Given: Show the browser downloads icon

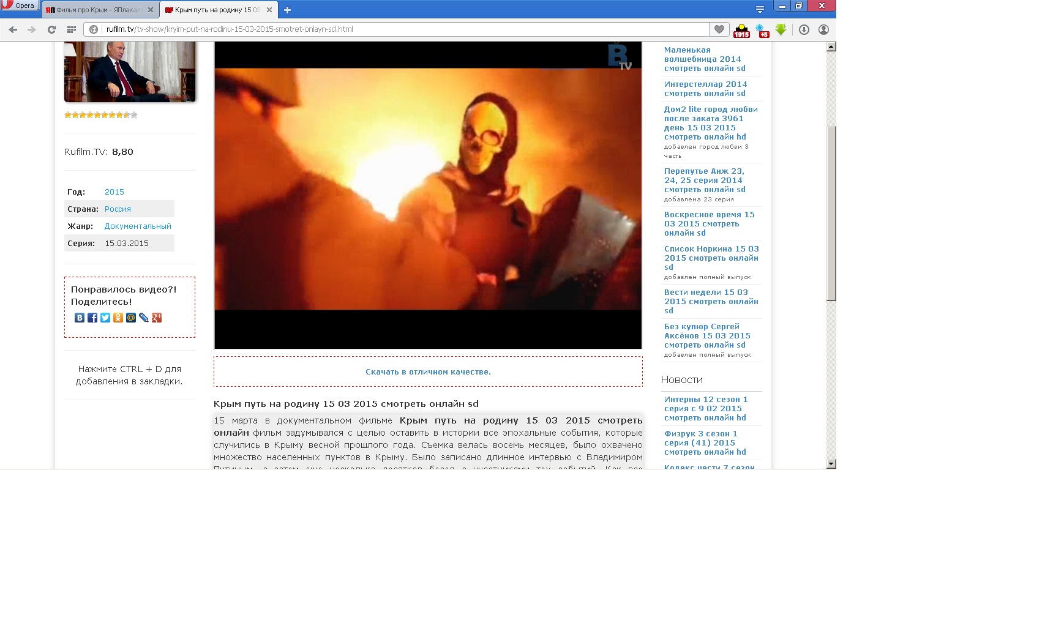Looking at the screenshot, I should click(804, 29).
